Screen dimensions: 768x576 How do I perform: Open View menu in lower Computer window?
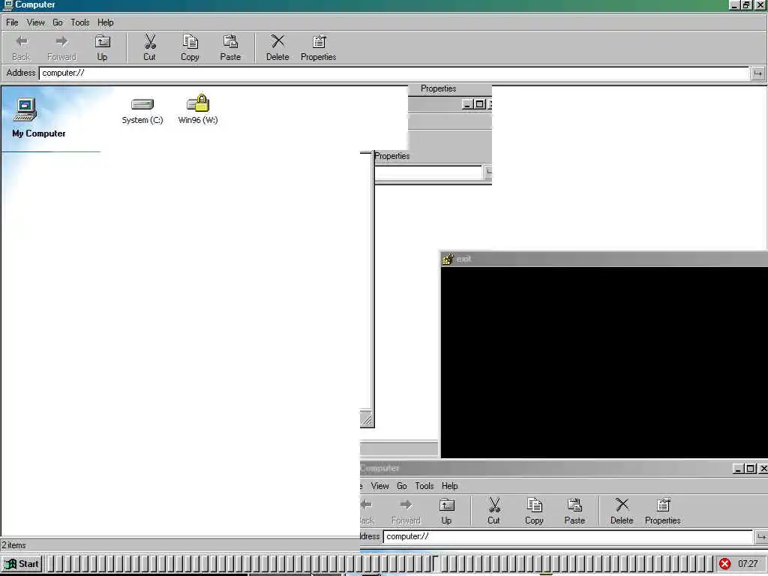coord(379,486)
